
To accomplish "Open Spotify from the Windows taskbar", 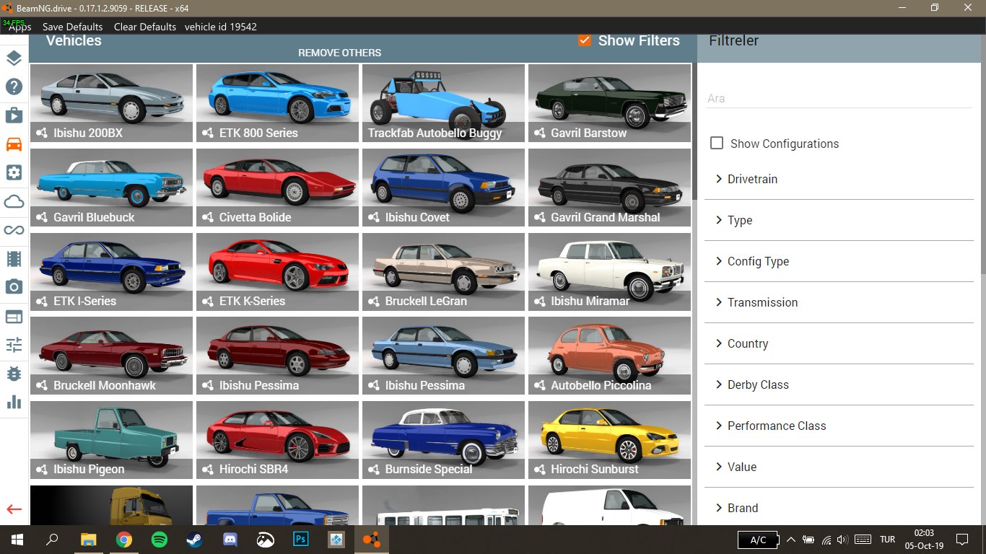I will point(159,539).
